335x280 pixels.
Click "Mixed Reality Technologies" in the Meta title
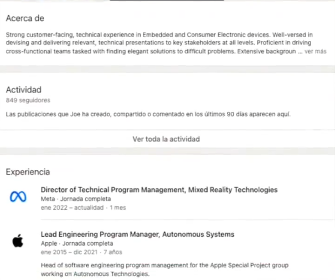[233, 190]
